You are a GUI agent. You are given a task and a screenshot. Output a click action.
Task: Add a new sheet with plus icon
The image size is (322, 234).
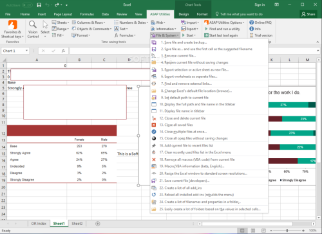[98, 224]
